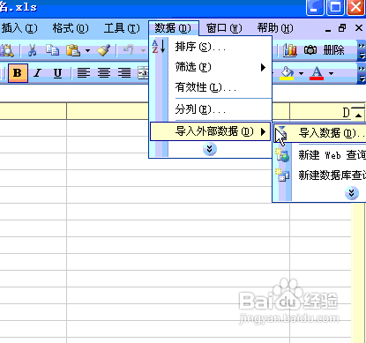Close the workbook document window
The image size is (366, 343).
(359, 28)
